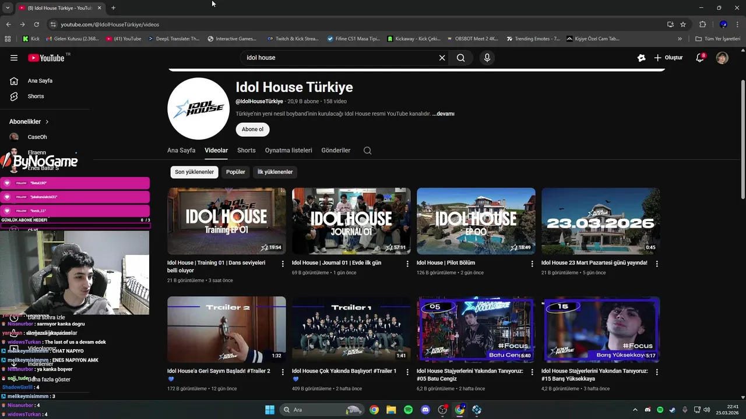This screenshot has width=746, height=419.
Task: Open the Kick bookmark
Action: pyautogui.click(x=31, y=39)
